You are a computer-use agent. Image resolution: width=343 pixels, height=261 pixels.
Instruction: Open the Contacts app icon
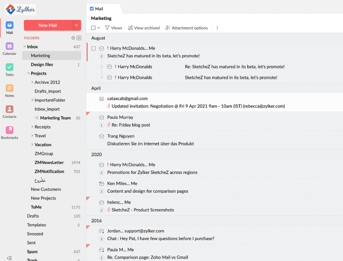[x=10, y=109]
